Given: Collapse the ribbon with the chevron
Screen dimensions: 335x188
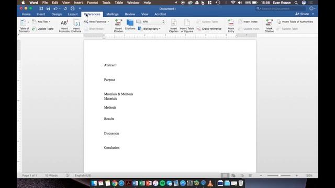Looking at the screenshot, I should click(313, 14).
